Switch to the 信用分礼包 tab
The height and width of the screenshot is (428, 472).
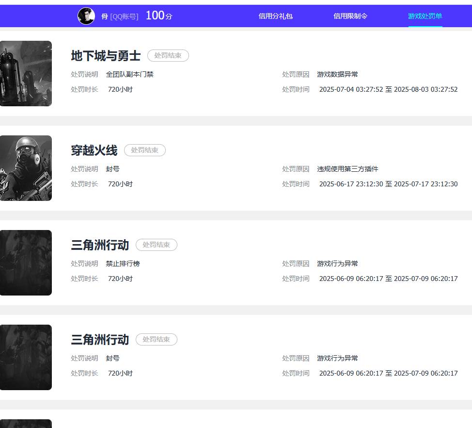(276, 16)
